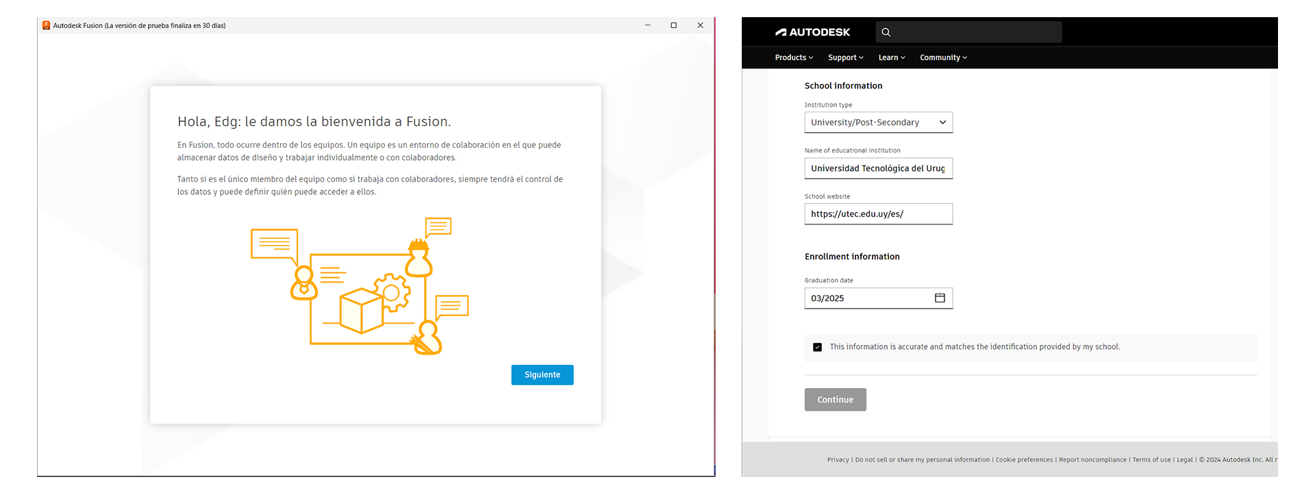The height and width of the screenshot is (503, 1315).
Task: Maximize the Autodesk Fusion window
Action: 674,25
